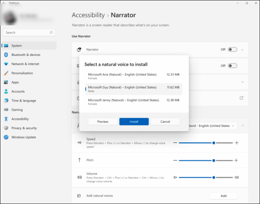The image size is (260, 204).
Task: Open Bluetooth & devices settings
Action: click(29, 55)
